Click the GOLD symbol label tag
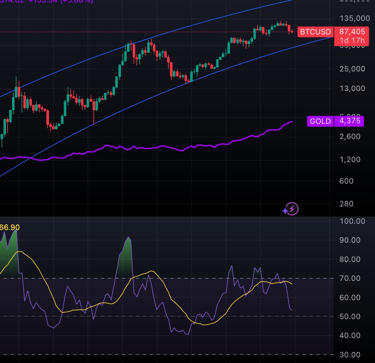 point(320,121)
